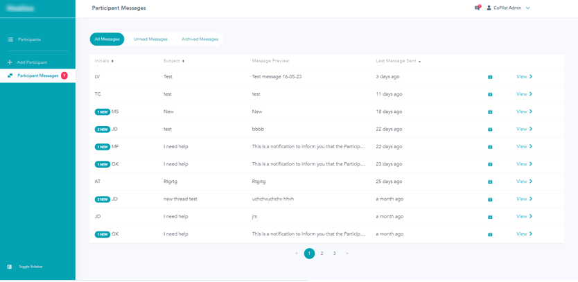This screenshot has width=578, height=282.
Task: Click the next page arrow in pagination
Action: point(347,254)
